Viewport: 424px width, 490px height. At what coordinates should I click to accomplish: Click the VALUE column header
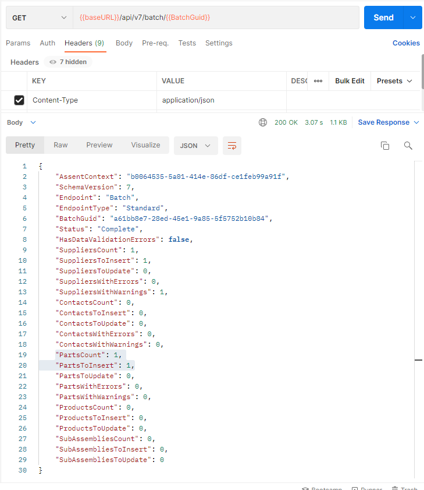173,81
